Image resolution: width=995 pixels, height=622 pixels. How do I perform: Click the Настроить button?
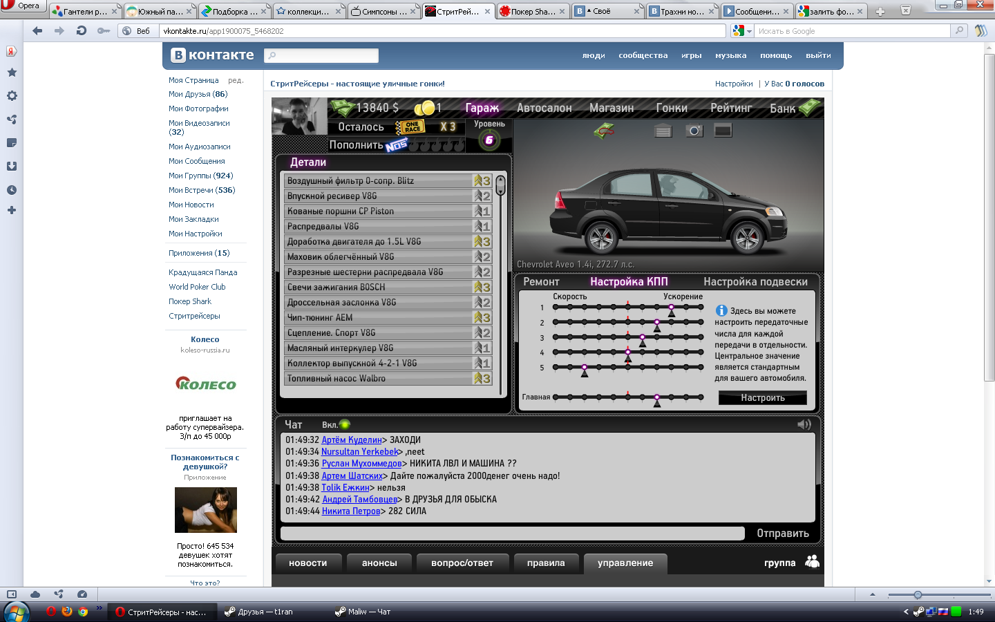[x=763, y=397]
